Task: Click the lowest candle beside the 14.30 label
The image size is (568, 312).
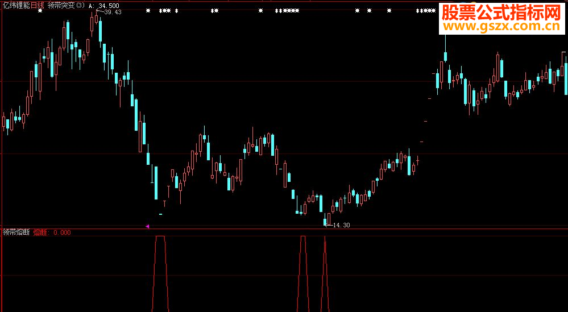Action: tap(325, 219)
